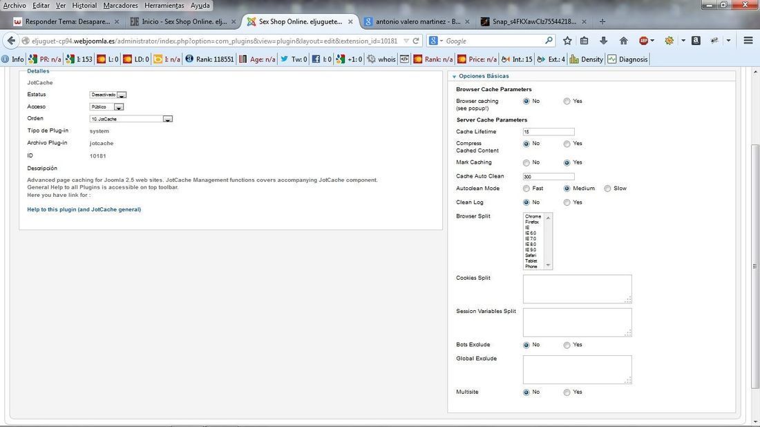Switch to the Responder Tema tab

pyautogui.click(x=66, y=21)
